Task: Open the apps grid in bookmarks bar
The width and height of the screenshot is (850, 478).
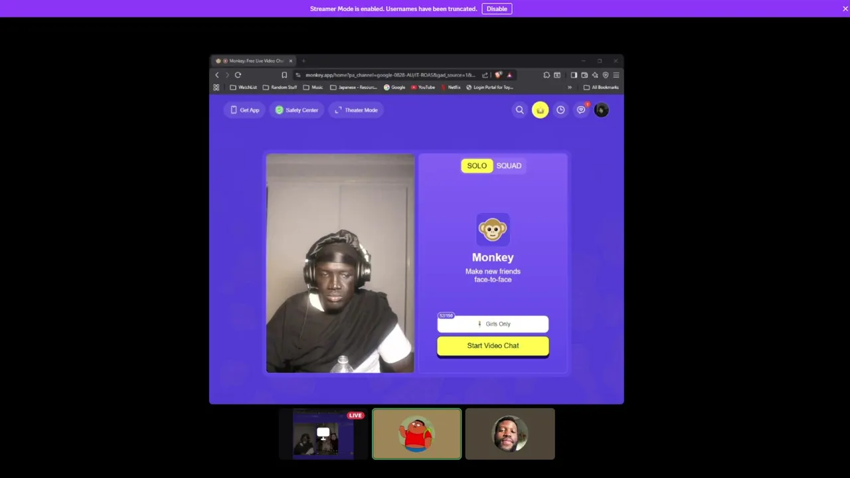Action: click(216, 88)
